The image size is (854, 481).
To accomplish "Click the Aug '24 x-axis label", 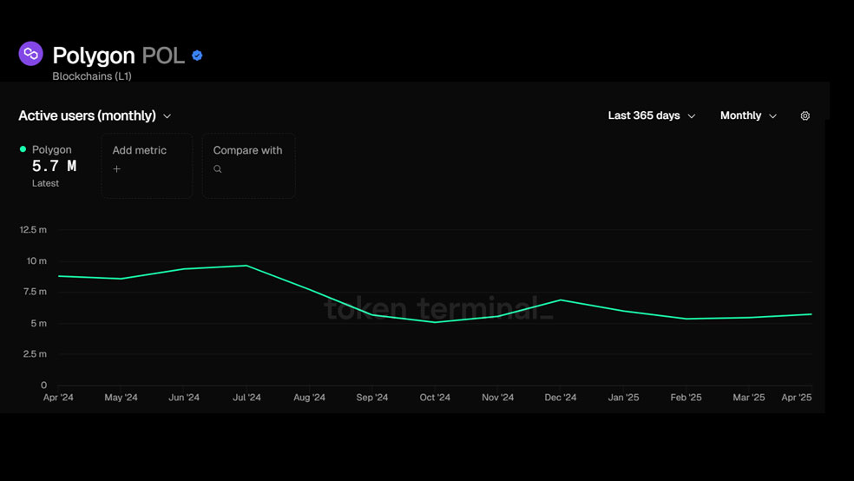I will [x=309, y=398].
